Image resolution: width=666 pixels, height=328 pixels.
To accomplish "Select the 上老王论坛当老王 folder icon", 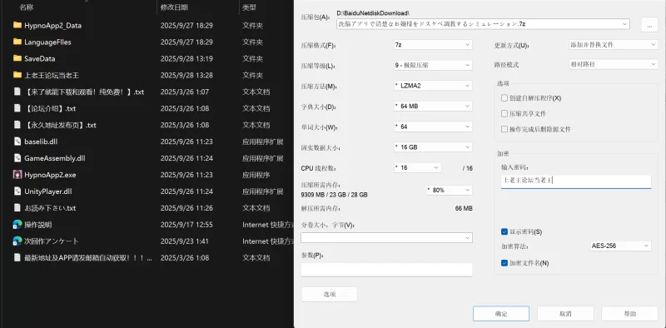I will 17,75.
